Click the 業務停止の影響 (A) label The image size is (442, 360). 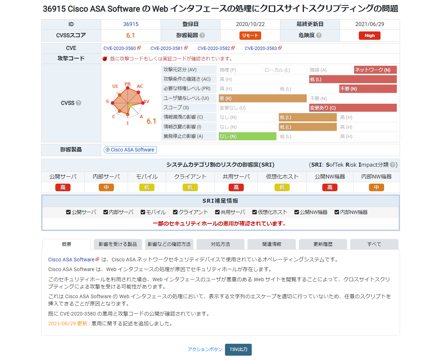[183, 136]
